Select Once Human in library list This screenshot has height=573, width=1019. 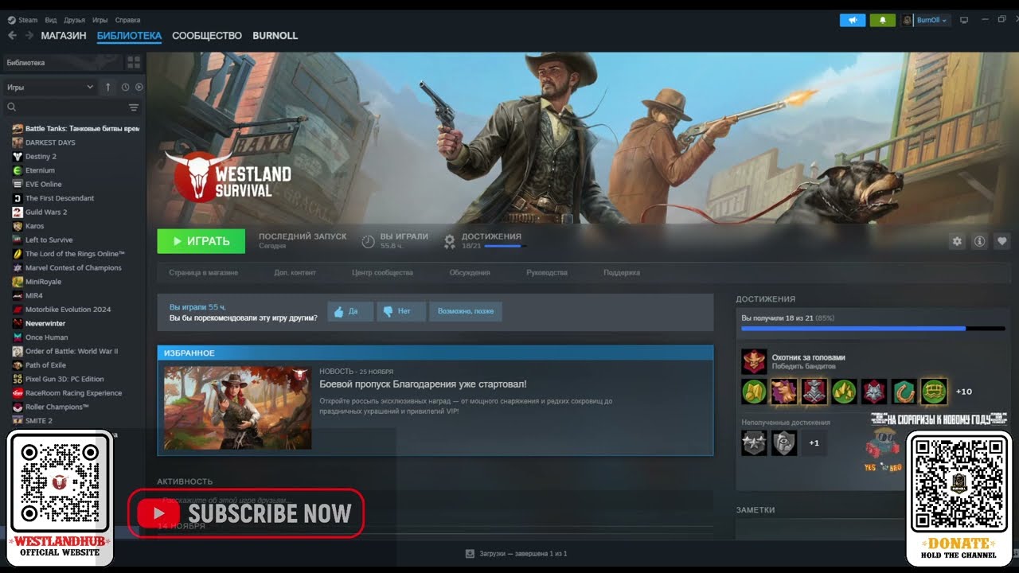click(47, 337)
